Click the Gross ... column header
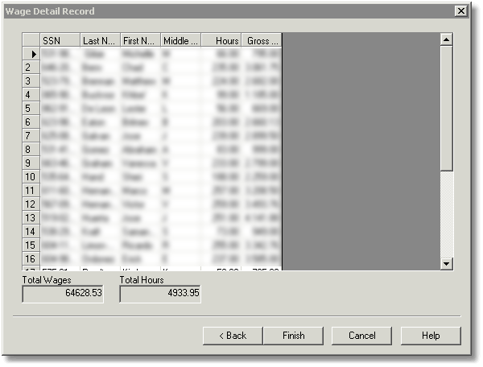 click(x=261, y=40)
